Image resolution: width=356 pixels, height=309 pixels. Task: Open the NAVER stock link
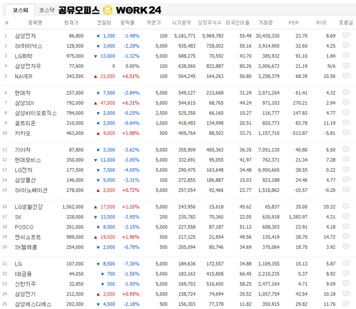[23, 77]
